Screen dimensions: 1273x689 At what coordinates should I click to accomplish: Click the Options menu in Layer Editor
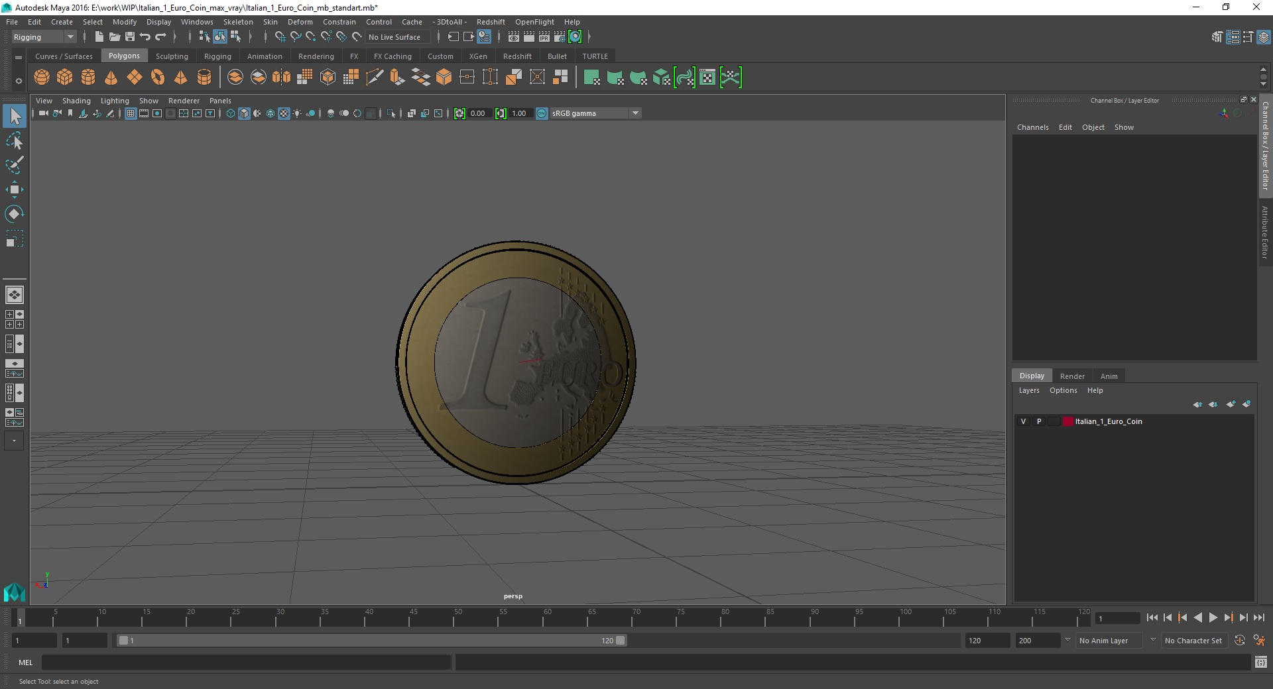pyautogui.click(x=1063, y=390)
